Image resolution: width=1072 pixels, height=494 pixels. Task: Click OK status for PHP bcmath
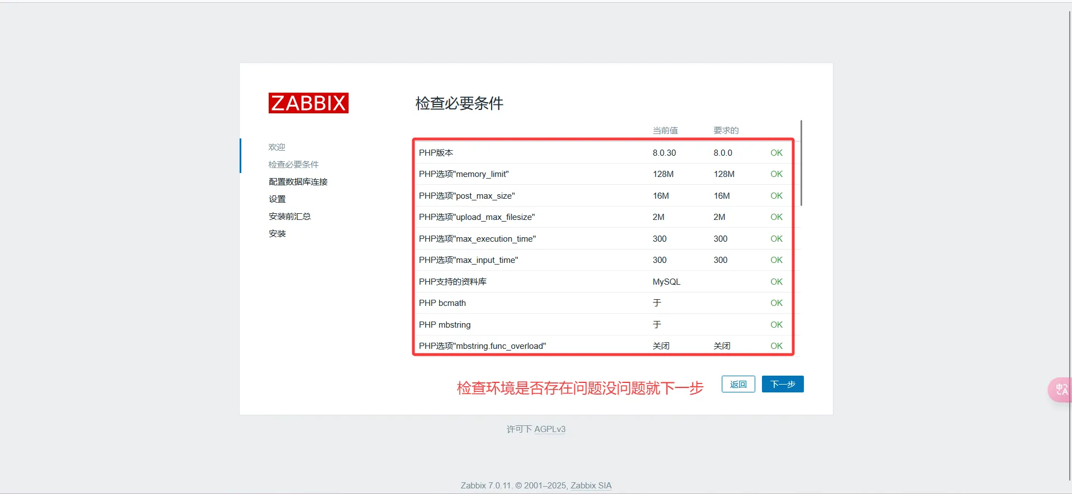[776, 303]
